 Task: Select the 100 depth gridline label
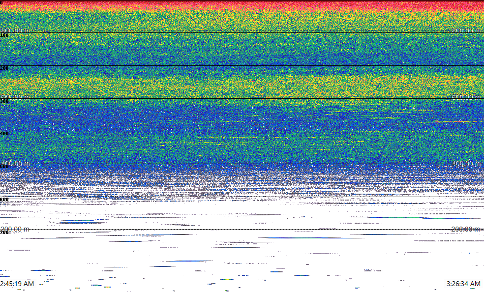(4, 35)
